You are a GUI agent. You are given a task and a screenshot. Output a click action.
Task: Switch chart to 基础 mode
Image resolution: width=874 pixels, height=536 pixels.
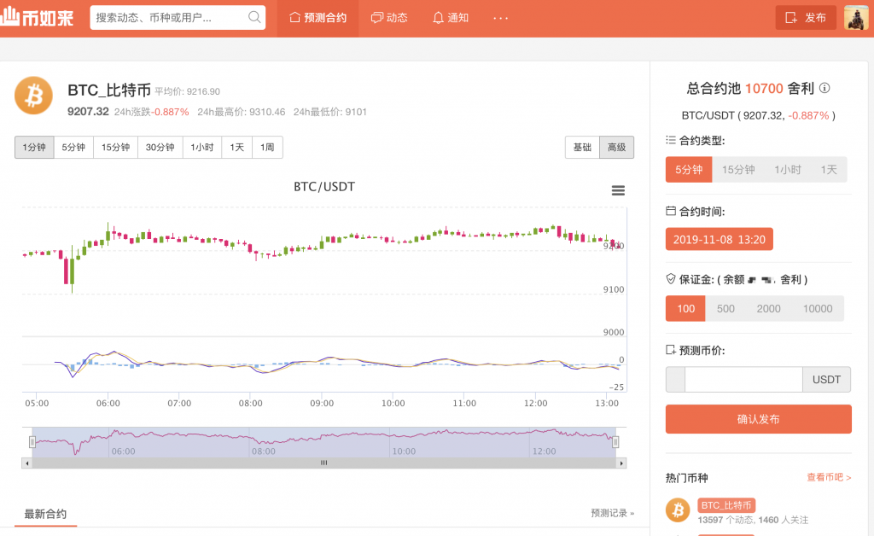pyautogui.click(x=582, y=147)
